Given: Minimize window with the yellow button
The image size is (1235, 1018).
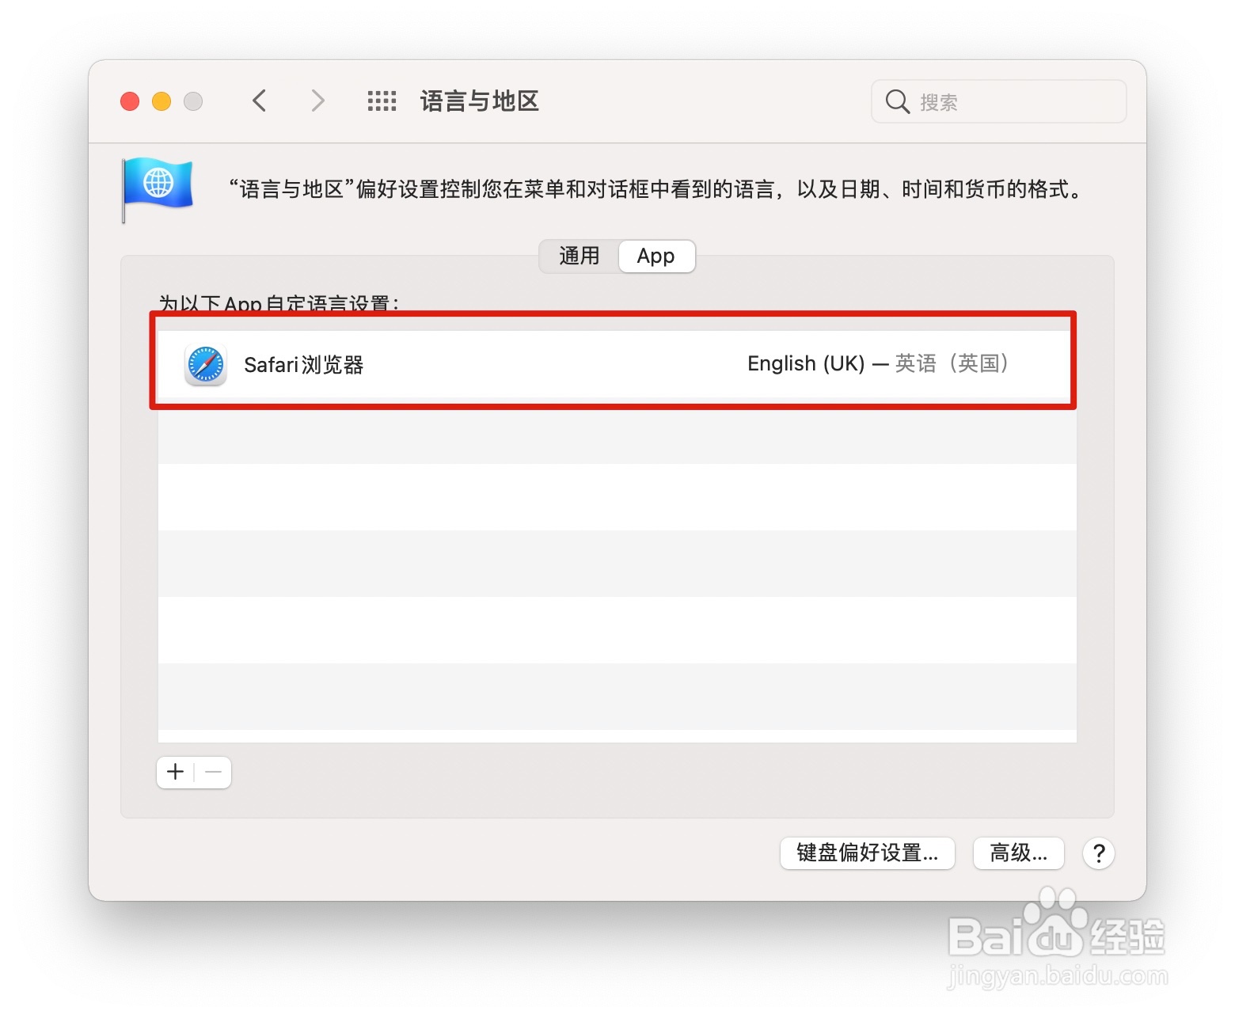Looking at the screenshot, I should click(x=161, y=101).
